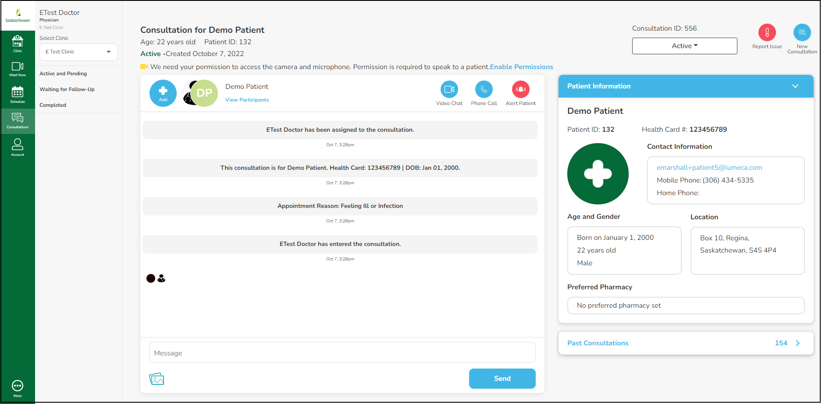Open the E Test Clinic dropdown
822x404 pixels.
point(78,52)
